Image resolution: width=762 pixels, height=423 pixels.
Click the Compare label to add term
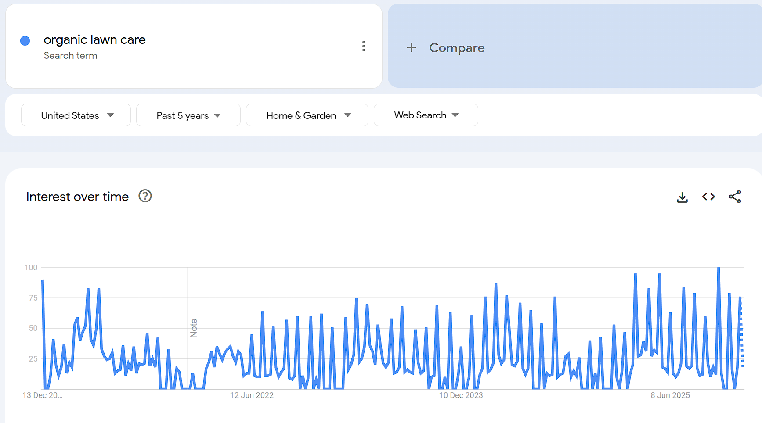457,48
